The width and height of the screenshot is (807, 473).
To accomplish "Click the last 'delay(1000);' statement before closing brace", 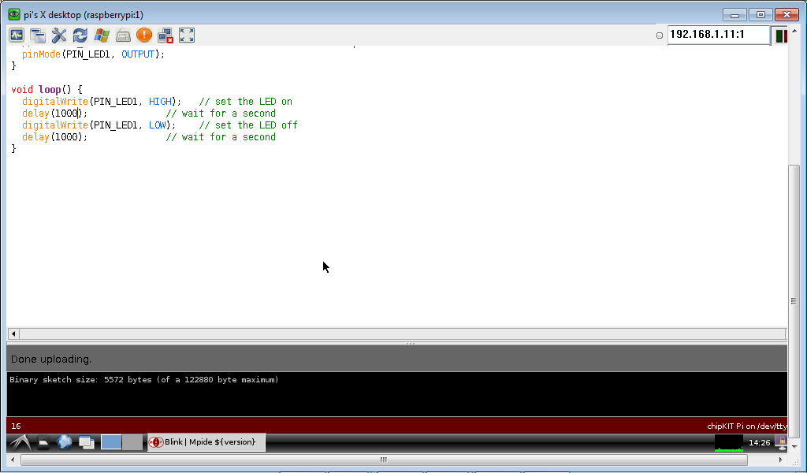I will click(54, 137).
